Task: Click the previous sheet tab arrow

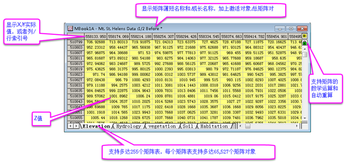Action: tap(71, 126)
